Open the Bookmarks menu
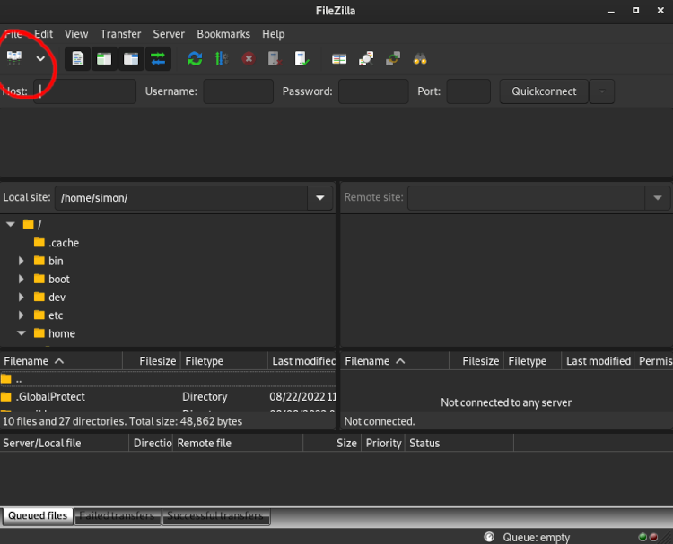The height and width of the screenshot is (544, 673). (223, 34)
